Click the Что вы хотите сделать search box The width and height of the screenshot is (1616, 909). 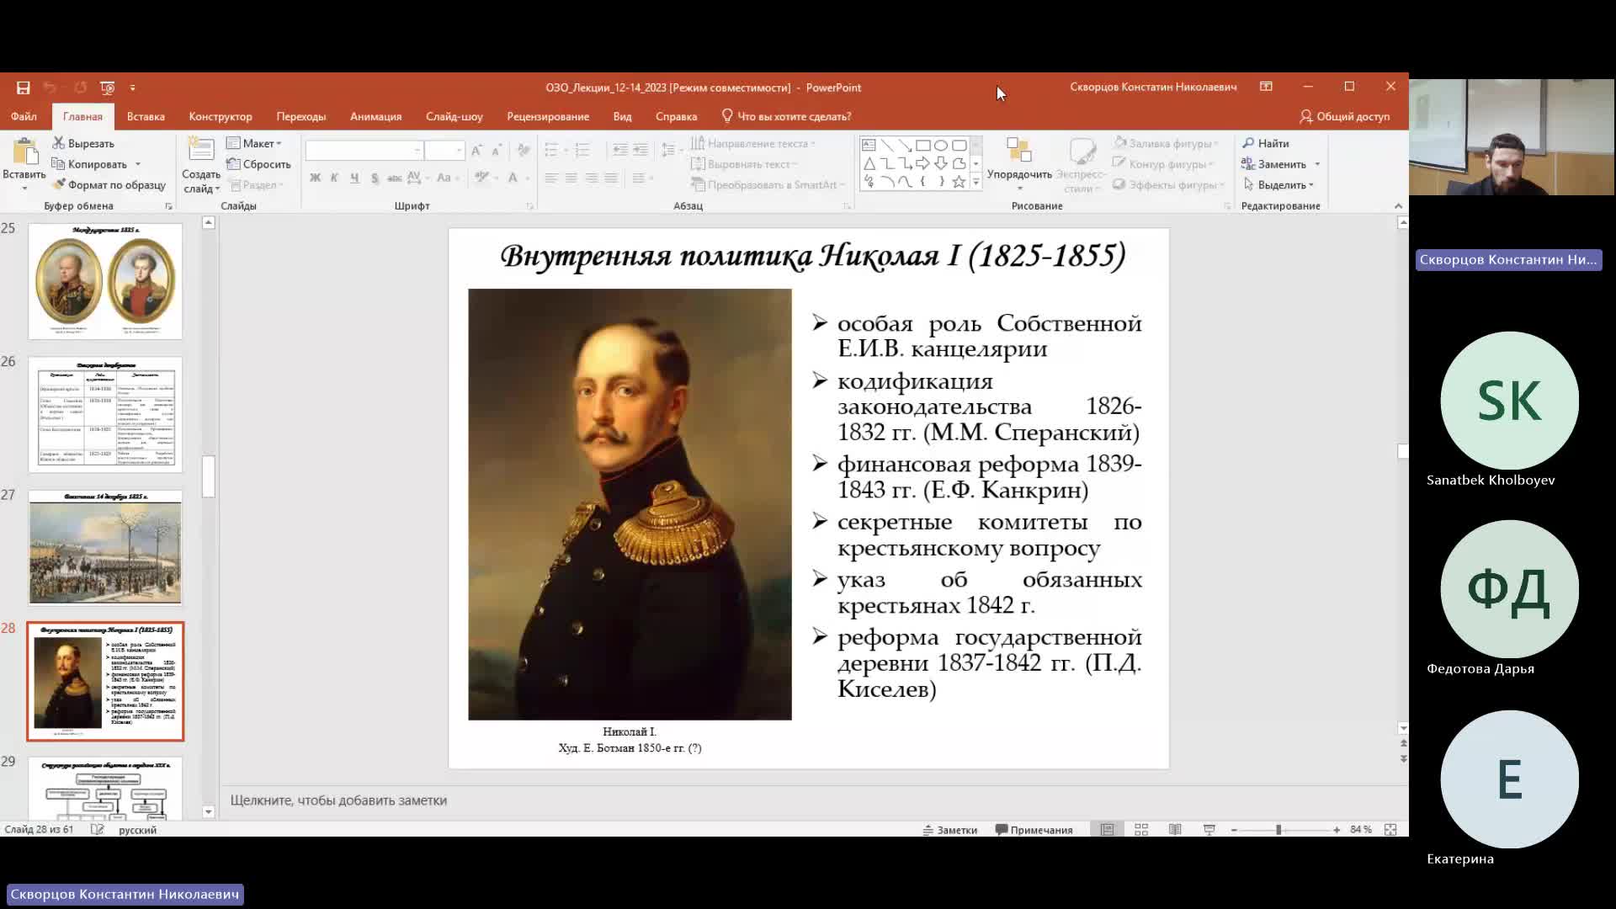click(787, 116)
